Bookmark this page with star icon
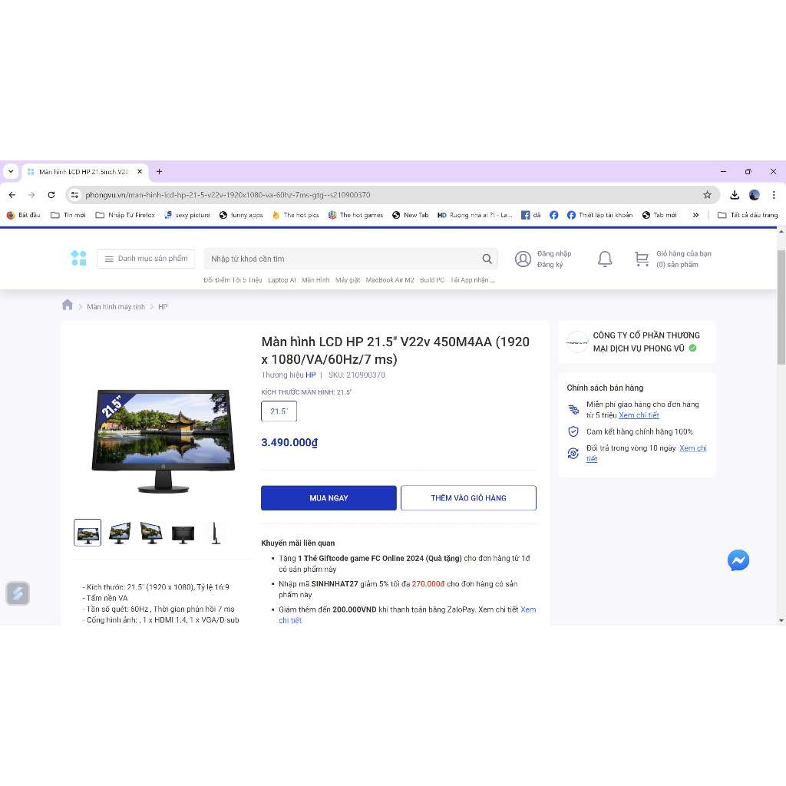 pyautogui.click(x=707, y=195)
